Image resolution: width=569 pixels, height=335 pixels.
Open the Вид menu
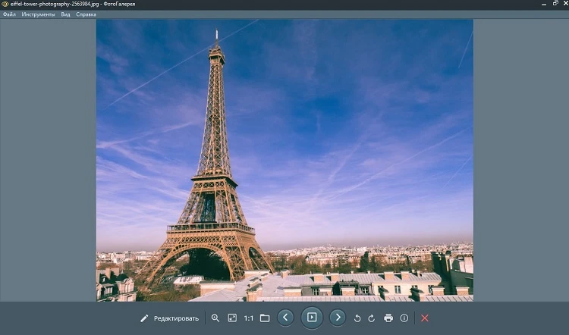coord(65,14)
